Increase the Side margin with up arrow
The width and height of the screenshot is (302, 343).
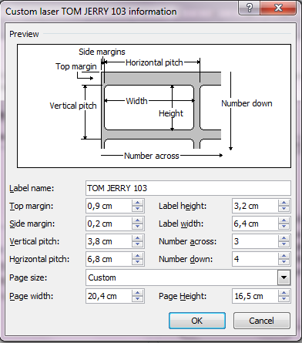tap(137, 220)
